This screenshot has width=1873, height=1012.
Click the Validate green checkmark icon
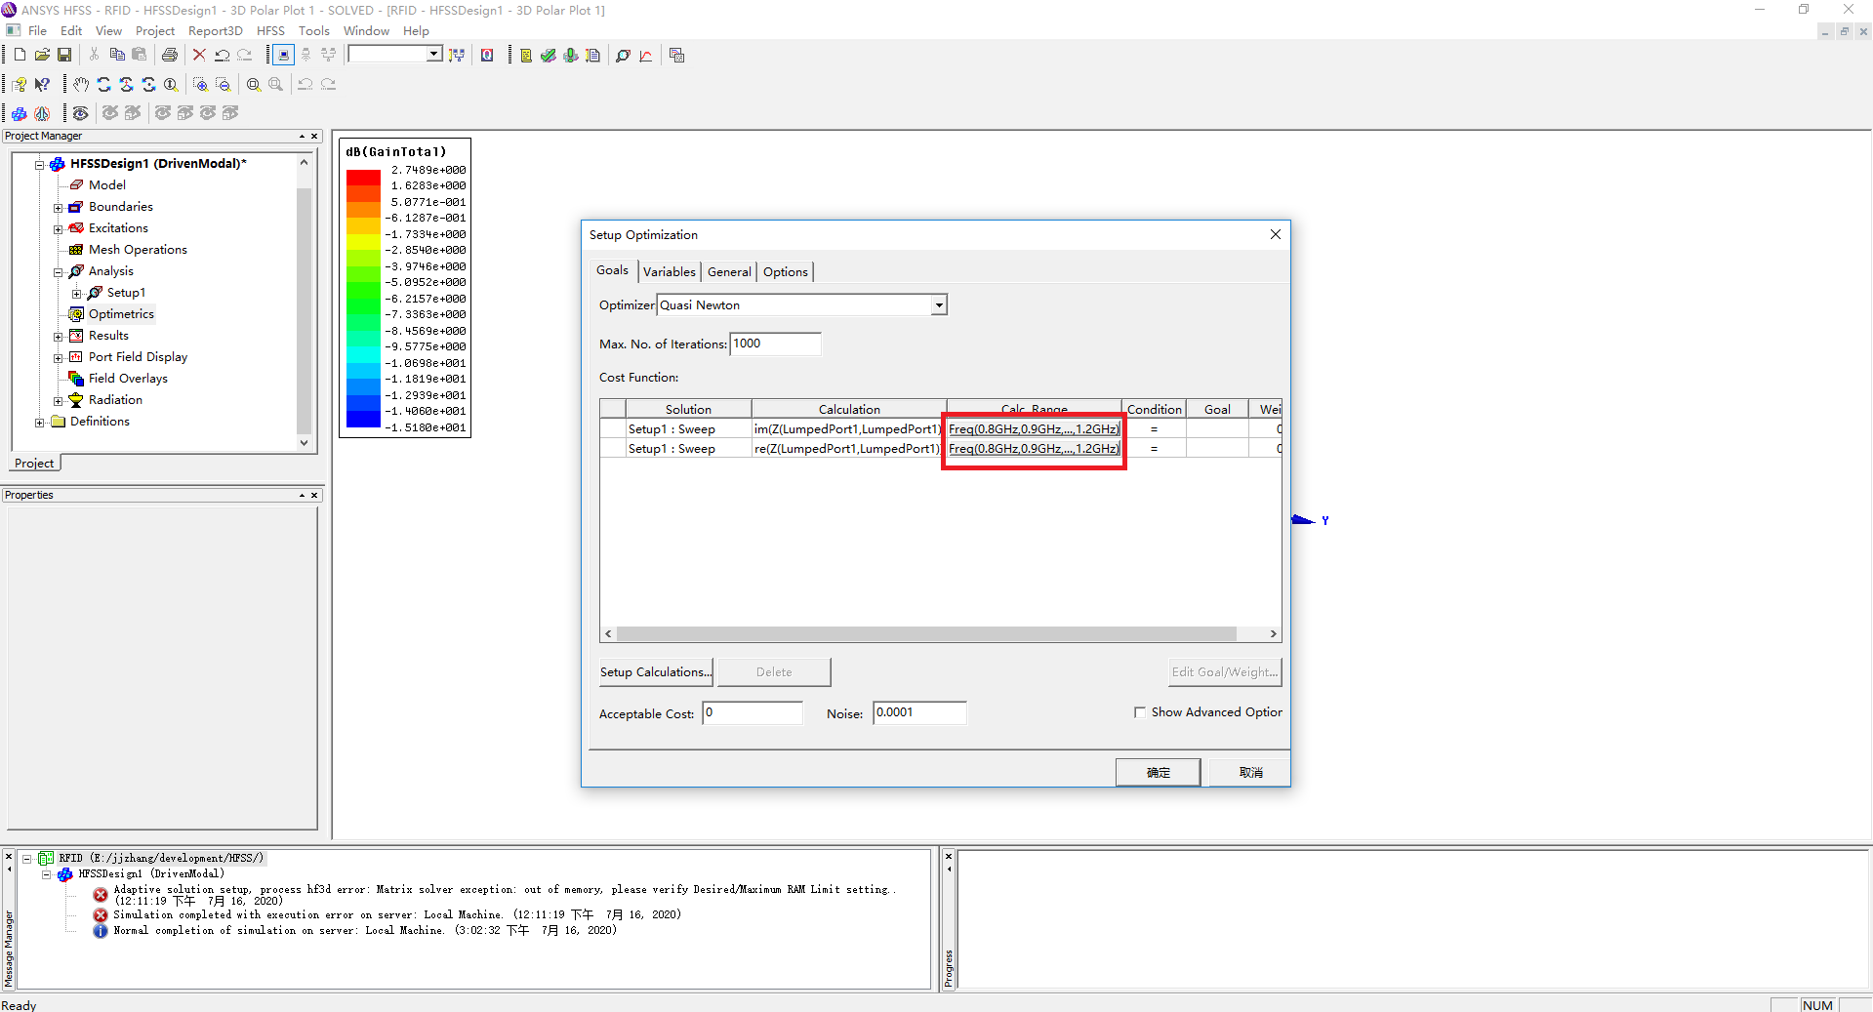click(x=549, y=56)
